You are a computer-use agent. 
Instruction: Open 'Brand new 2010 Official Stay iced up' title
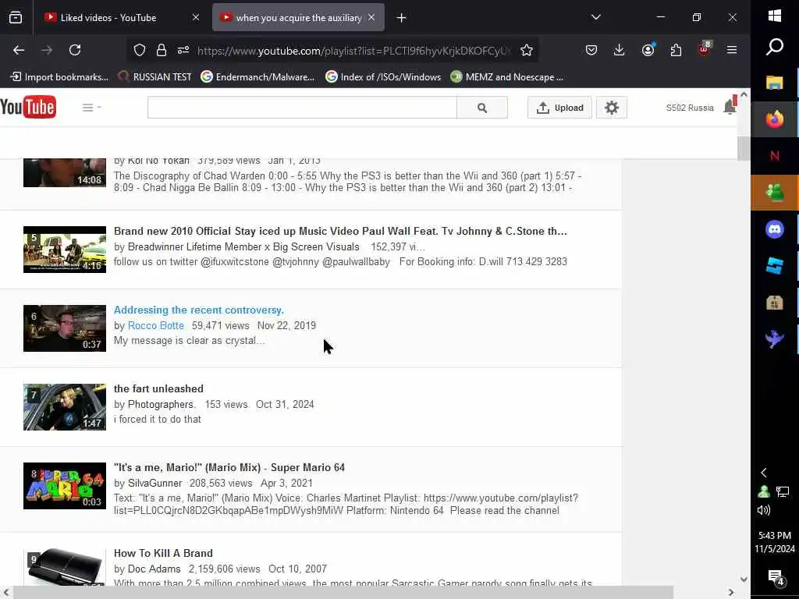coord(340,231)
